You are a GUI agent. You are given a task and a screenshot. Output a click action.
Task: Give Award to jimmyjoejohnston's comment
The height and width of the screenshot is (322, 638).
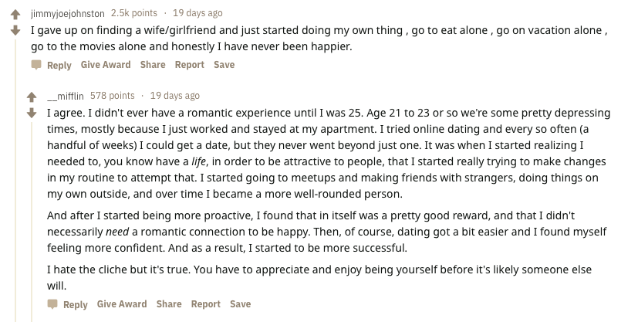tap(106, 65)
